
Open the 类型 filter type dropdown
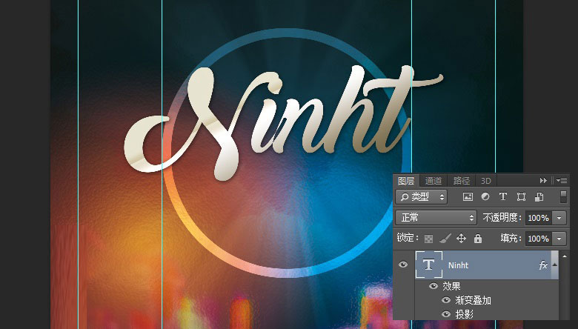pos(421,197)
